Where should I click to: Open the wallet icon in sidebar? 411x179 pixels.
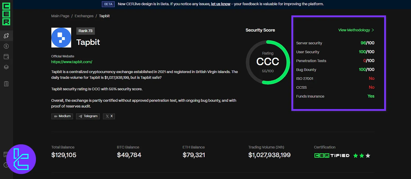6,57
